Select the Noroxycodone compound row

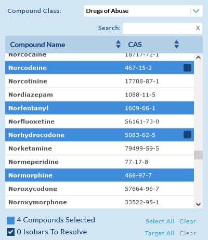click(x=99, y=189)
